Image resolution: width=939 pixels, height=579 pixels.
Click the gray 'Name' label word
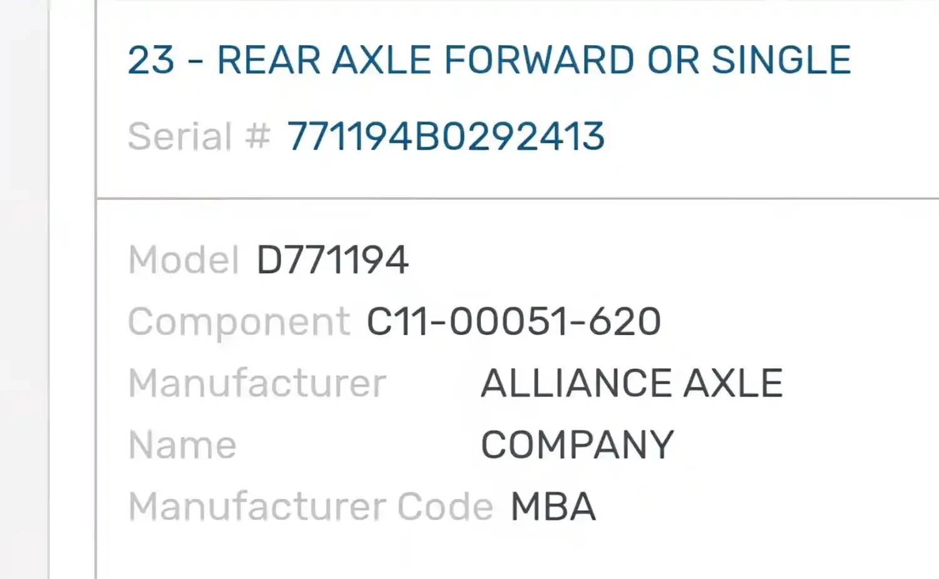(182, 445)
